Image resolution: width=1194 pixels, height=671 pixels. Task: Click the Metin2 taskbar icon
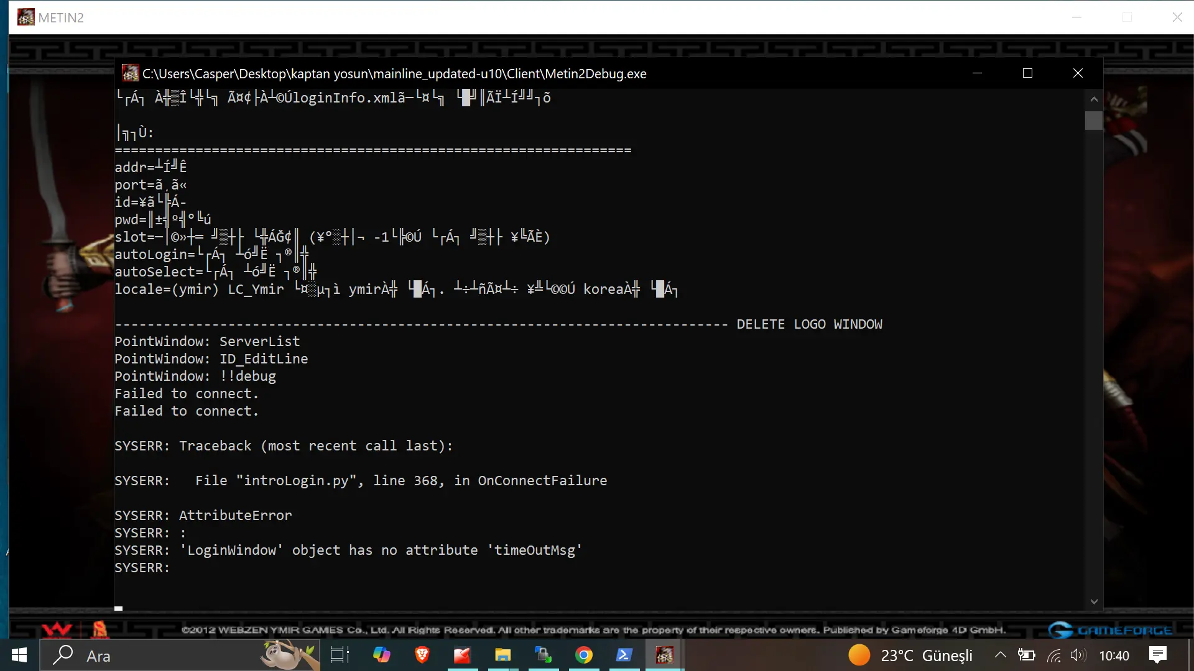coord(664,655)
